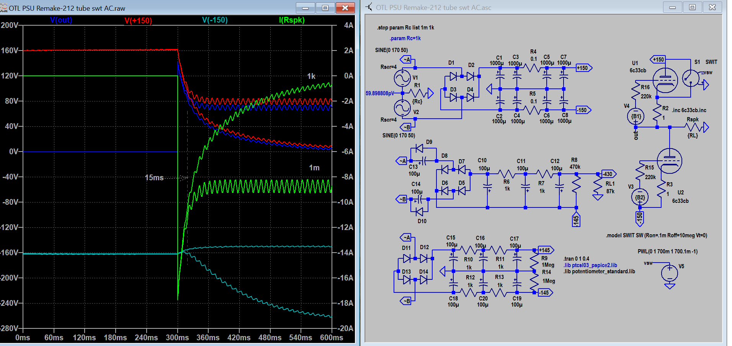Screen dimensions: 732x346
Task: Click the schematic window title bar icon
Action: 369,7
